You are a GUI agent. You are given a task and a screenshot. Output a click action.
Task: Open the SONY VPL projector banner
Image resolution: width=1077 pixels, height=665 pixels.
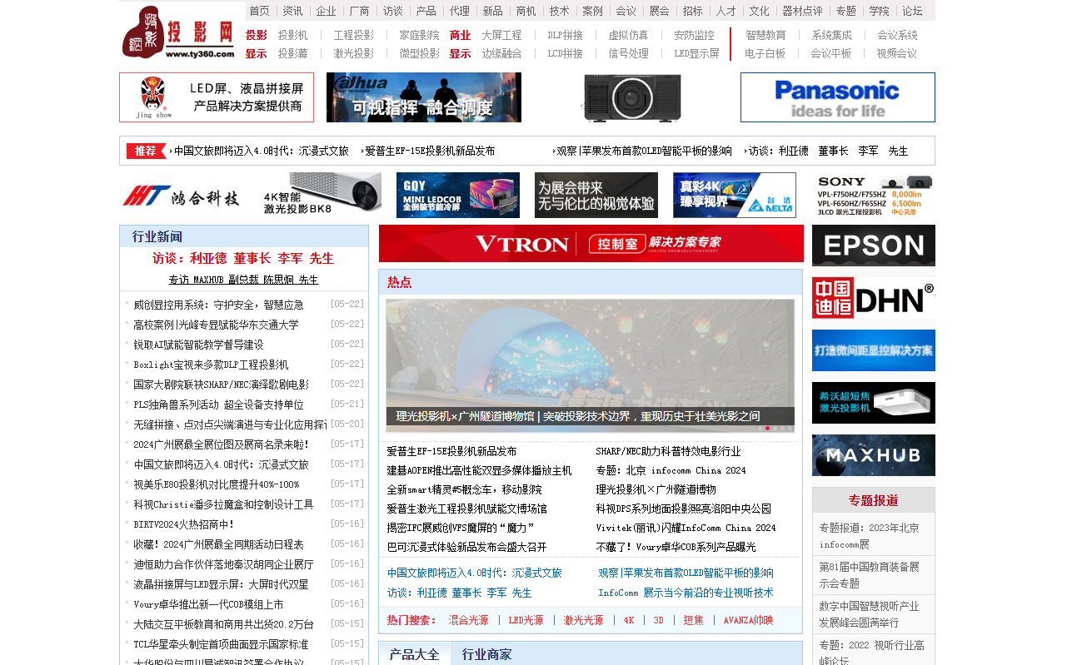tap(874, 196)
